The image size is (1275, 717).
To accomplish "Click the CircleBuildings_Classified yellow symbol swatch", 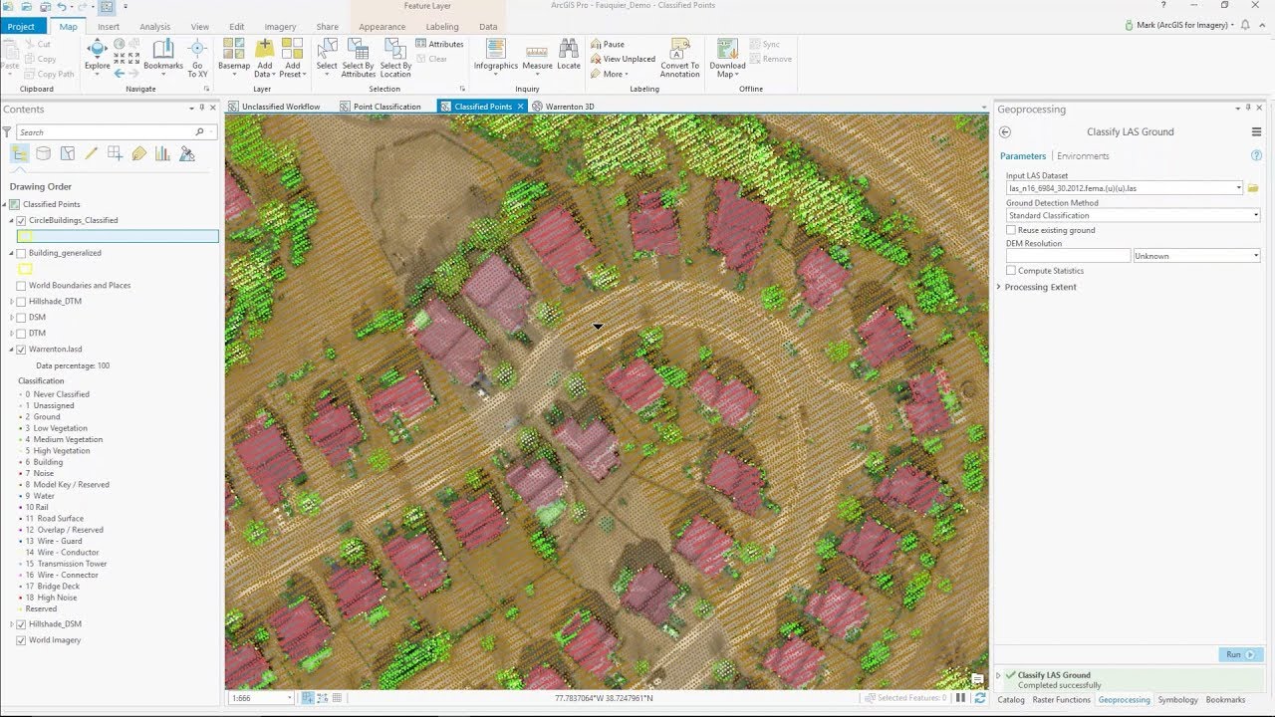I will (25, 236).
